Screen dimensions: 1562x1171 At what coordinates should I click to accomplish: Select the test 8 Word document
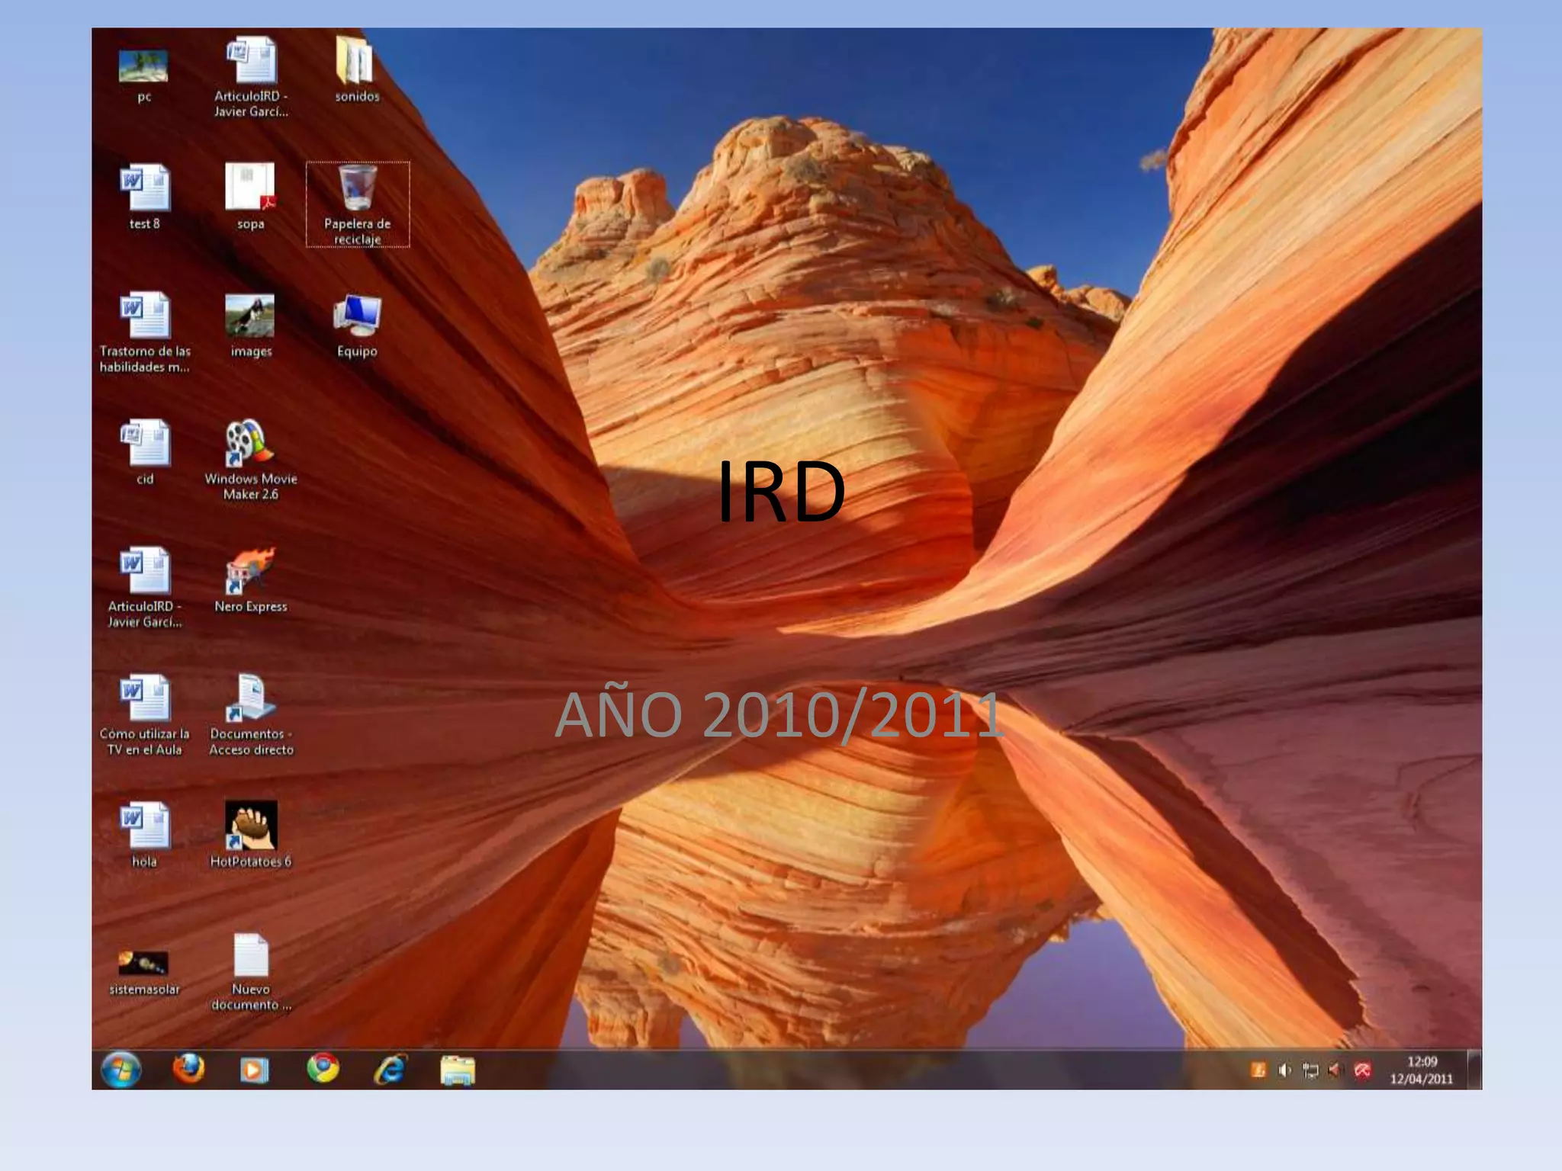coord(145,188)
